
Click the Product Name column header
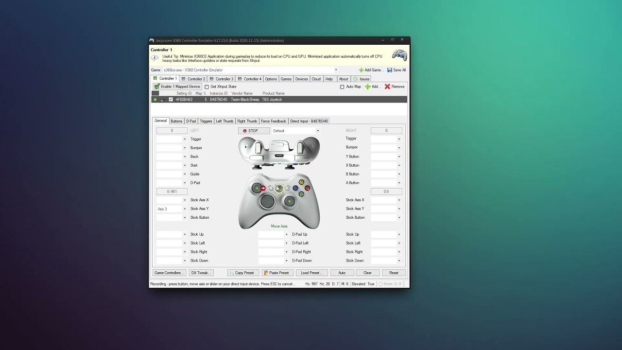tap(274, 93)
